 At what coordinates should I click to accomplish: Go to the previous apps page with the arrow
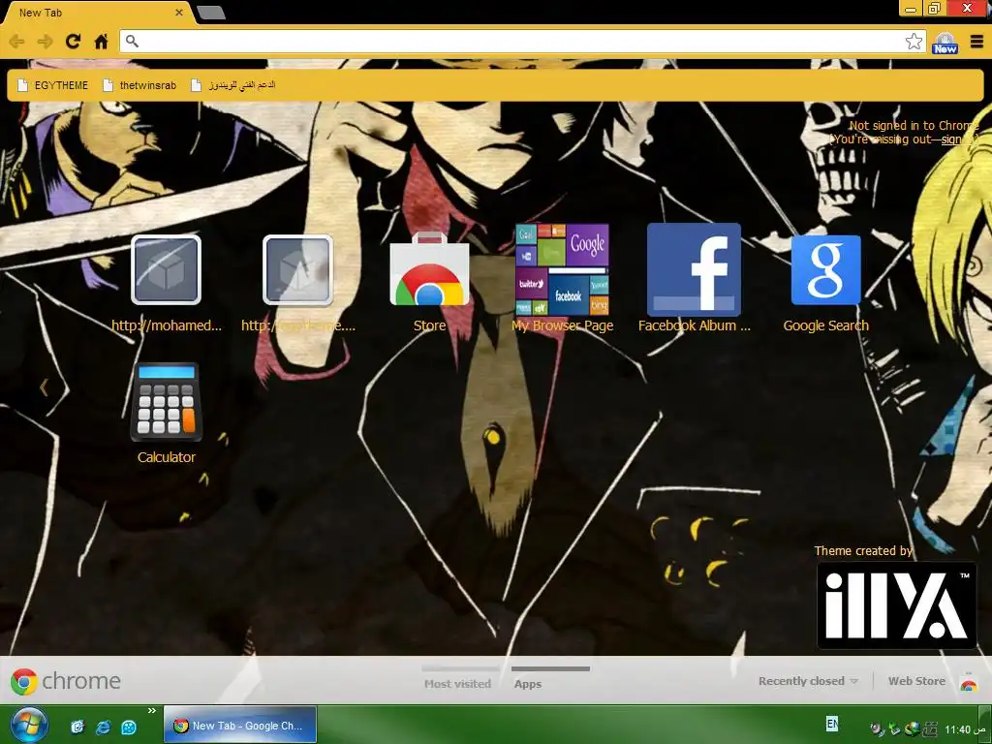(44, 387)
